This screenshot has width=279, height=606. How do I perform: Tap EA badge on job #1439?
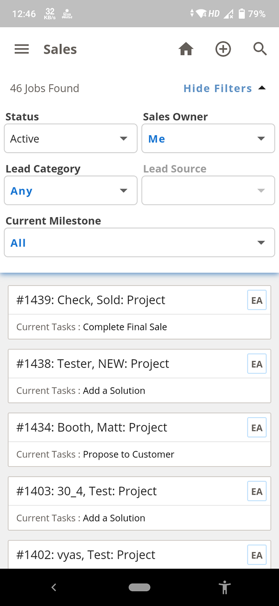257,301
